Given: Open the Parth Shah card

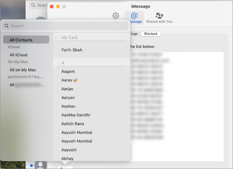Looking at the screenshot, I should coord(72,50).
